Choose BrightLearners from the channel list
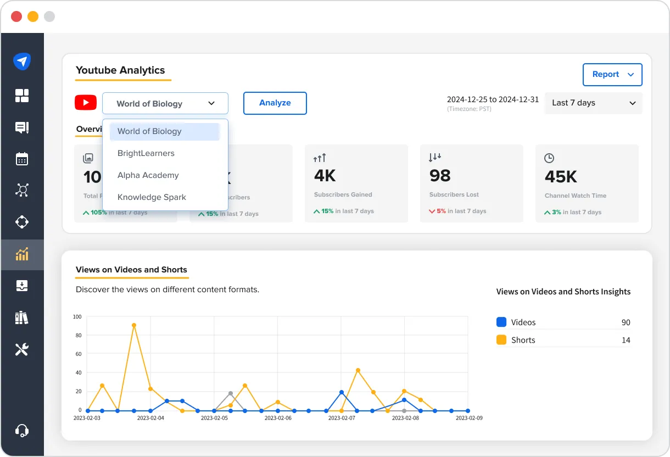This screenshot has width=670, height=457. tap(146, 153)
